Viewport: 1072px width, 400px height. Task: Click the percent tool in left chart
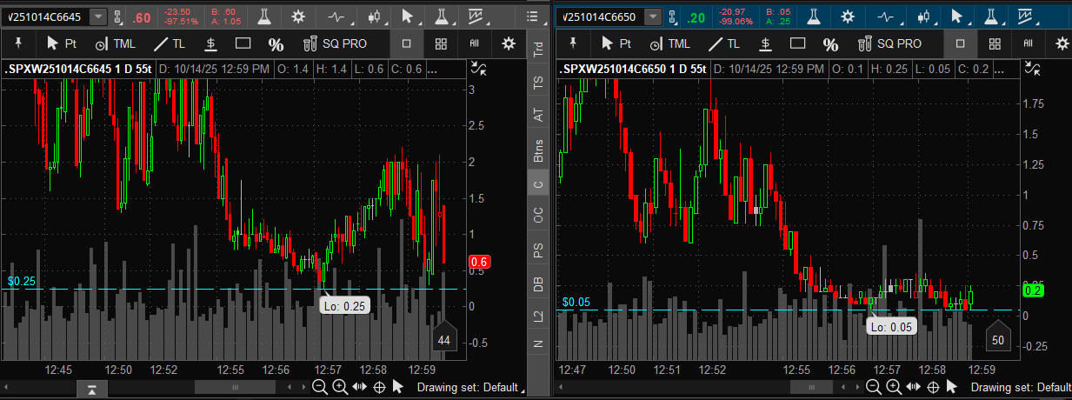pos(276,44)
